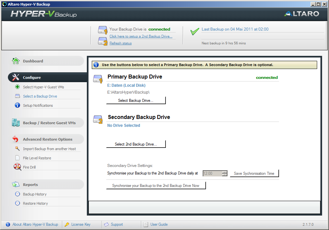Viewport: 329px width, 230px height.
Task: Click the drive icon beside Select a Backup Drive
Action: point(18,96)
